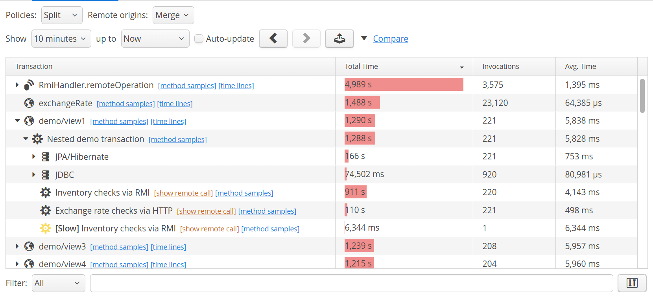The image size is (653, 305).
Task: Click the filter text input field
Action: pyautogui.click(x=351, y=283)
